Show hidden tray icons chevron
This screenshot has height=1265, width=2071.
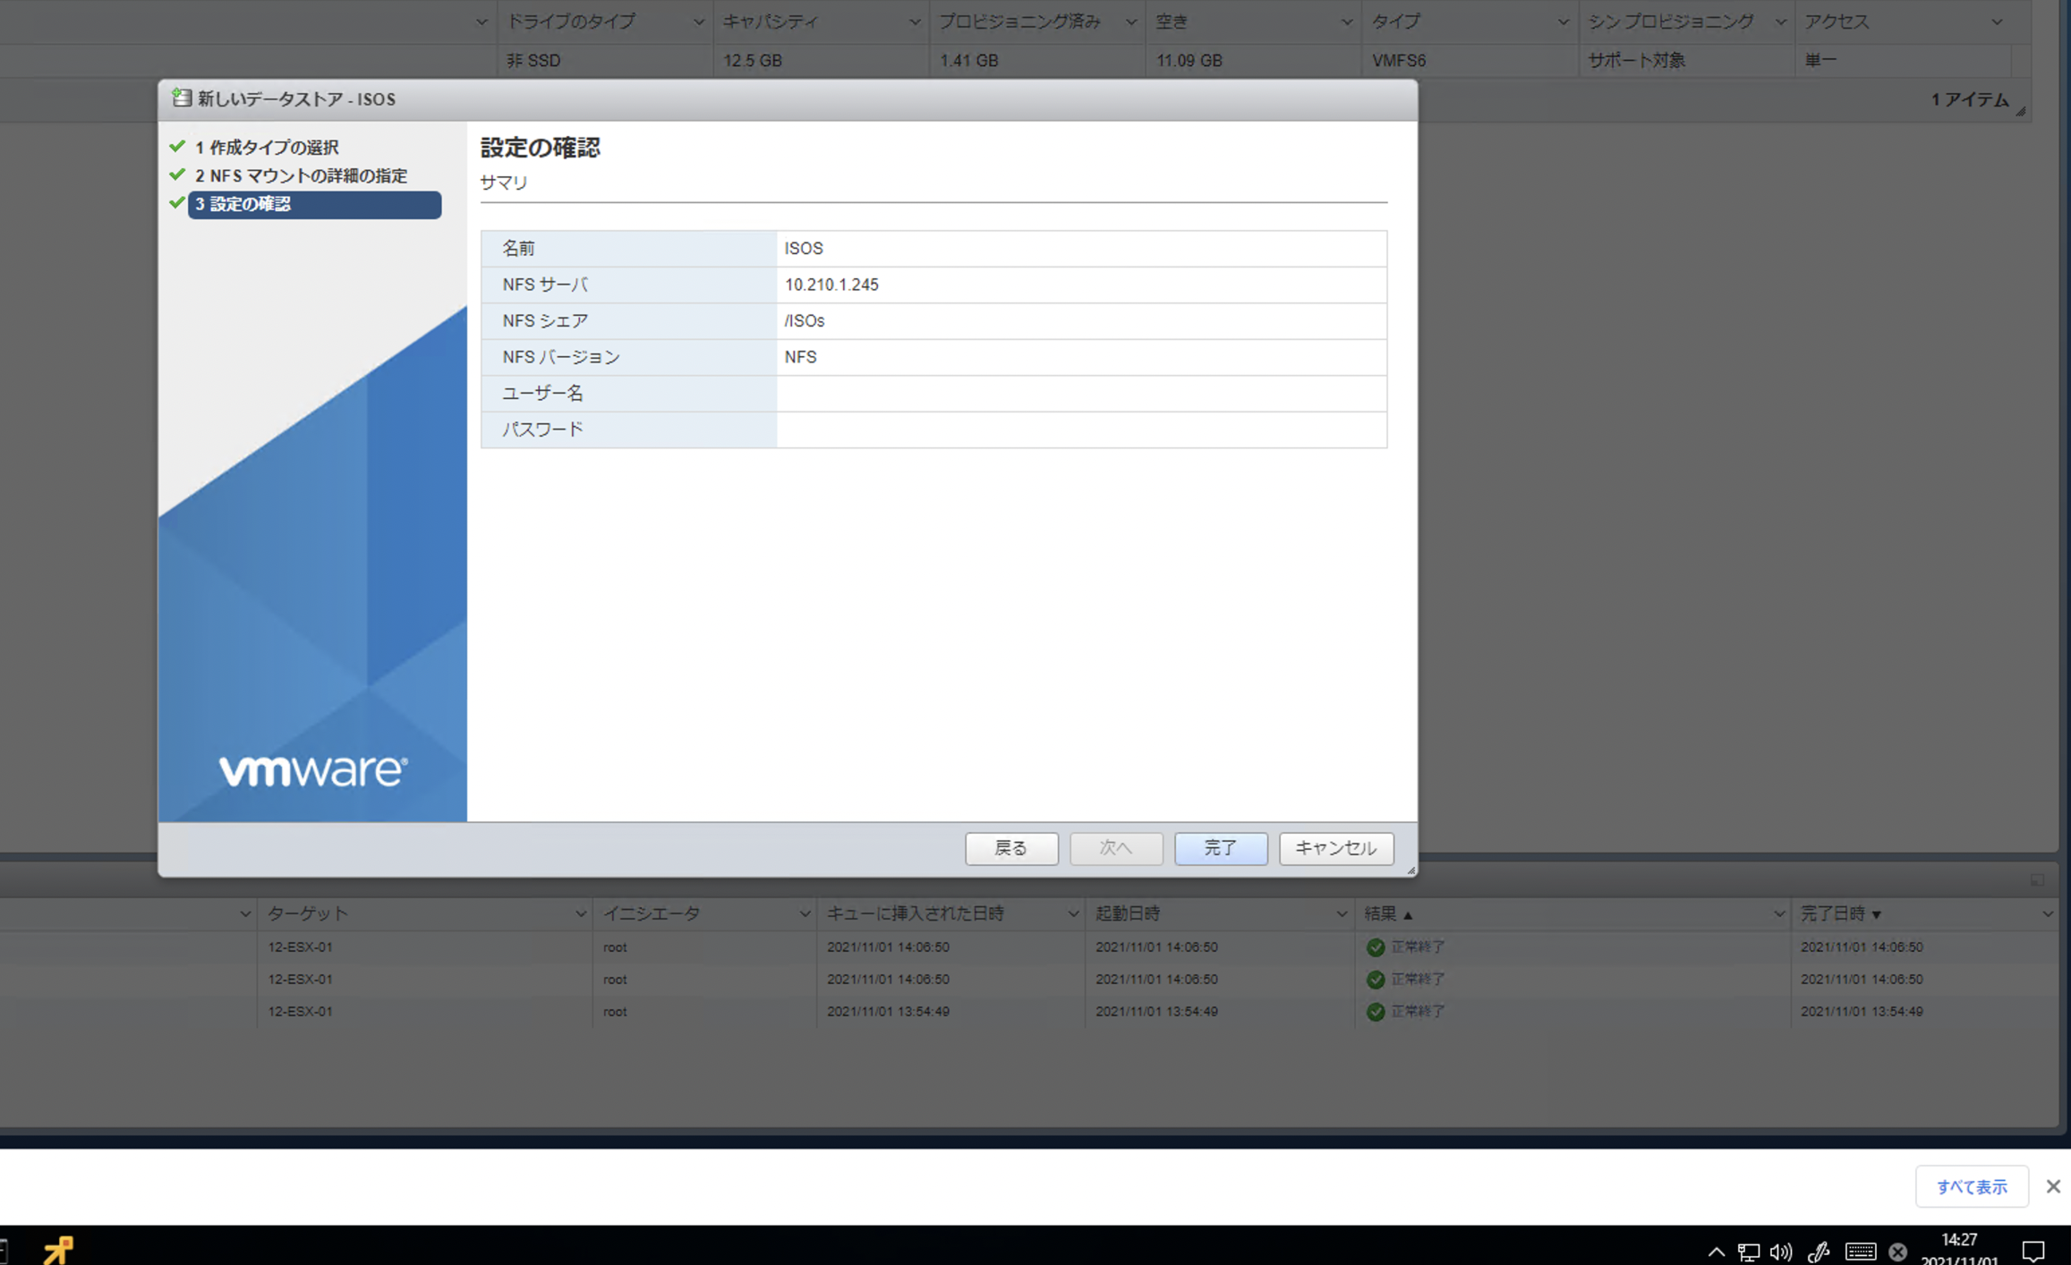click(x=1716, y=1252)
